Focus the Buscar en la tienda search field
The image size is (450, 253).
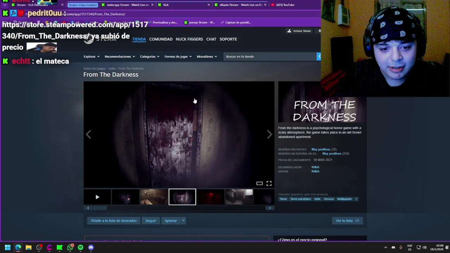pos(270,57)
